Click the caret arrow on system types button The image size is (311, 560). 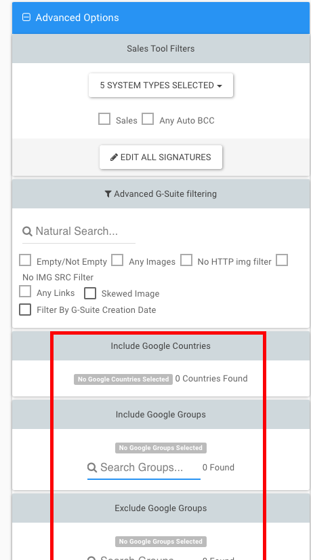coord(220,86)
